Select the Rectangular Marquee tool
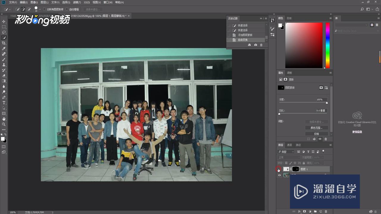Viewport: 381px width, 214px height. click(4, 27)
